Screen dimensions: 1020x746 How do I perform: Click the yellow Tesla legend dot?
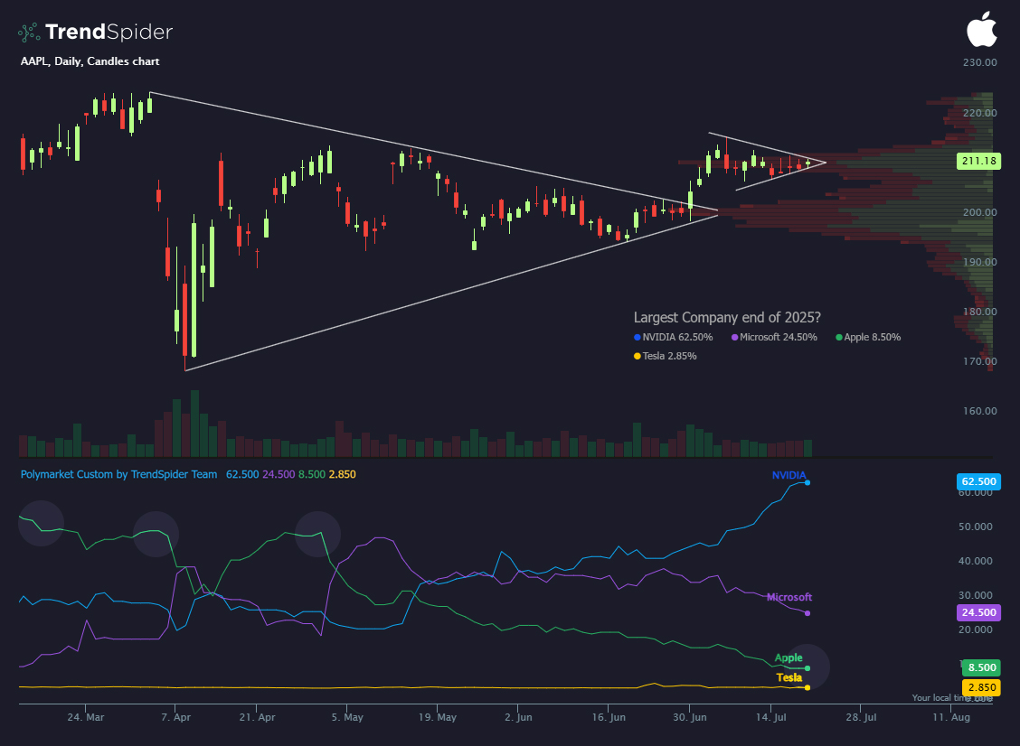click(637, 356)
